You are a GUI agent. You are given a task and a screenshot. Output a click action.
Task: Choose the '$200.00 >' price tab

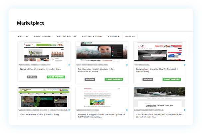[113, 37]
